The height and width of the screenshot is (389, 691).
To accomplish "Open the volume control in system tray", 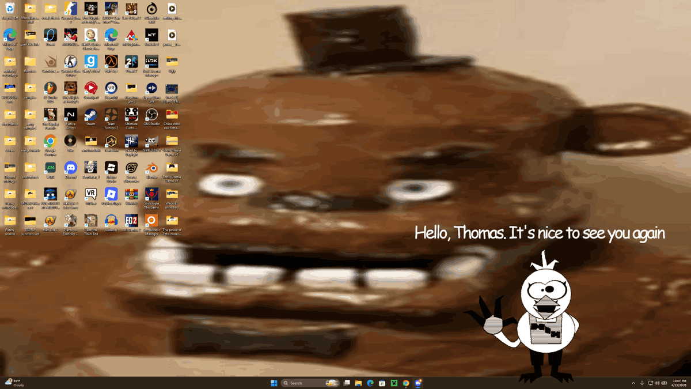I will [x=657, y=383].
